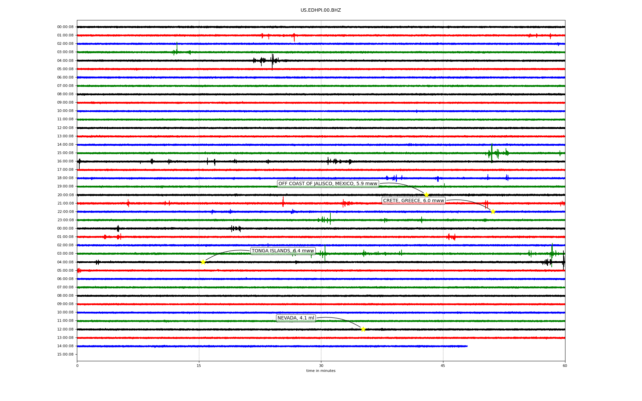This screenshot has width=642, height=401.
Task: Click the 21:00:08 row time label
Action: (x=65, y=204)
